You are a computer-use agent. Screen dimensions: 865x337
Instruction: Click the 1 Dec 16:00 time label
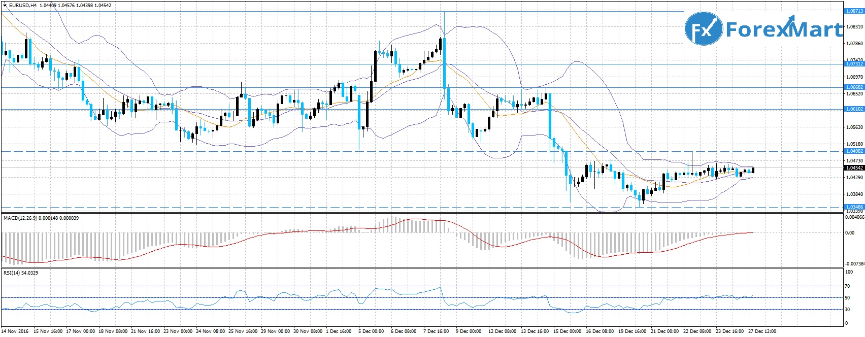[x=339, y=331]
